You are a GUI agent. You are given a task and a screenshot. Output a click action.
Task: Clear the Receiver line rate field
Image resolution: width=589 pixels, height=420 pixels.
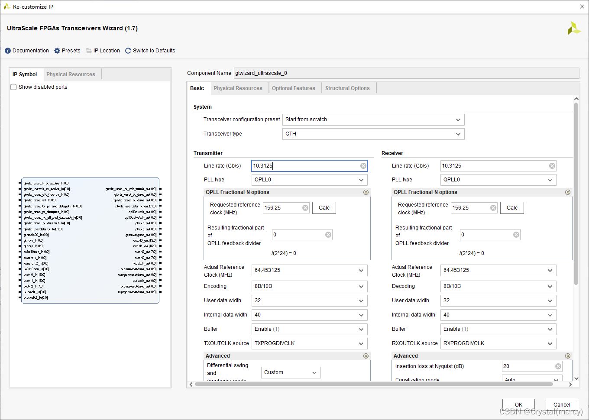click(552, 166)
